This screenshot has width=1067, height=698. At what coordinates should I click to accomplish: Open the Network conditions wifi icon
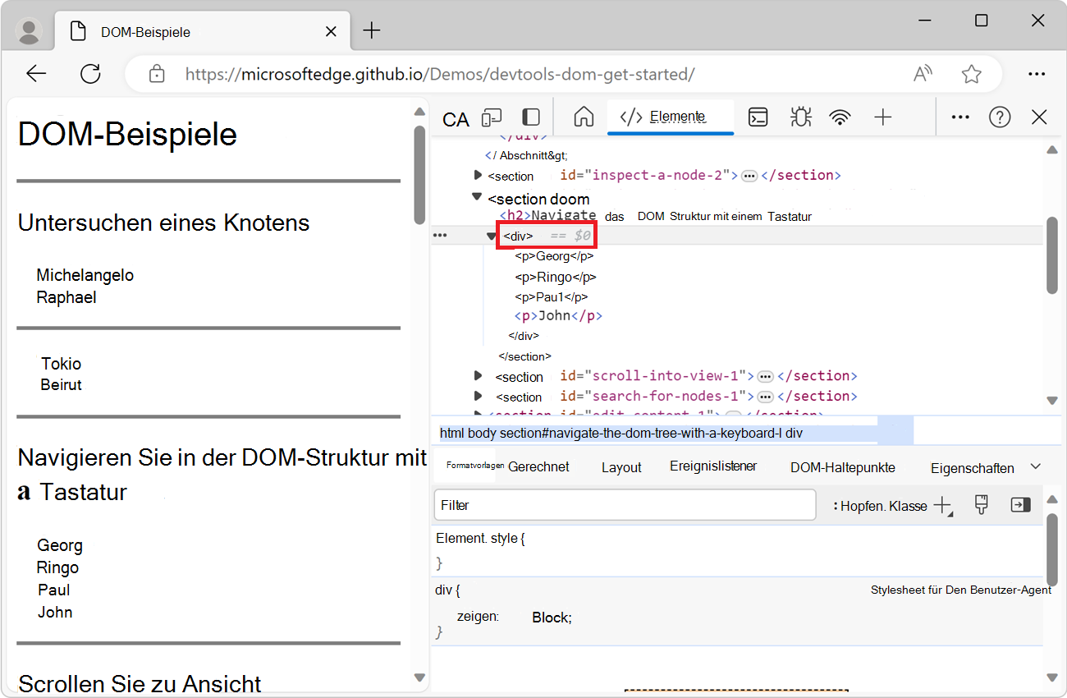tap(840, 117)
